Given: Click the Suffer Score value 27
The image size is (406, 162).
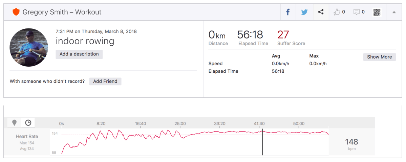Looking at the screenshot, I should point(283,34).
